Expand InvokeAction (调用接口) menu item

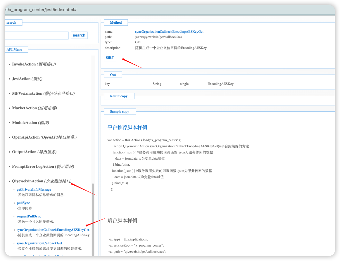click(x=34, y=64)
